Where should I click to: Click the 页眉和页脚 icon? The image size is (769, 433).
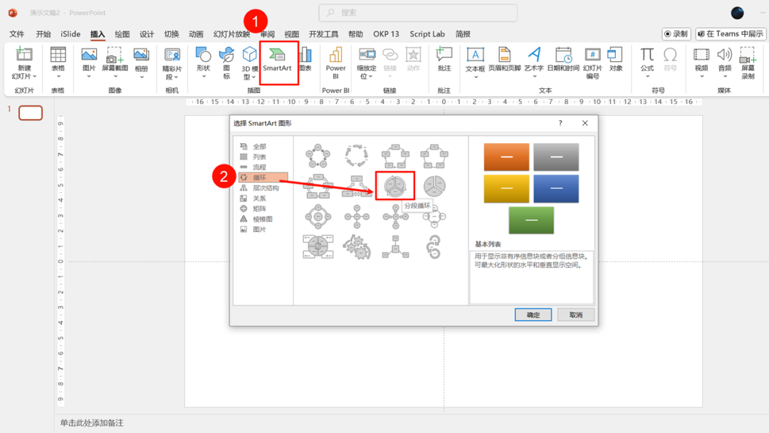[504, 54]
